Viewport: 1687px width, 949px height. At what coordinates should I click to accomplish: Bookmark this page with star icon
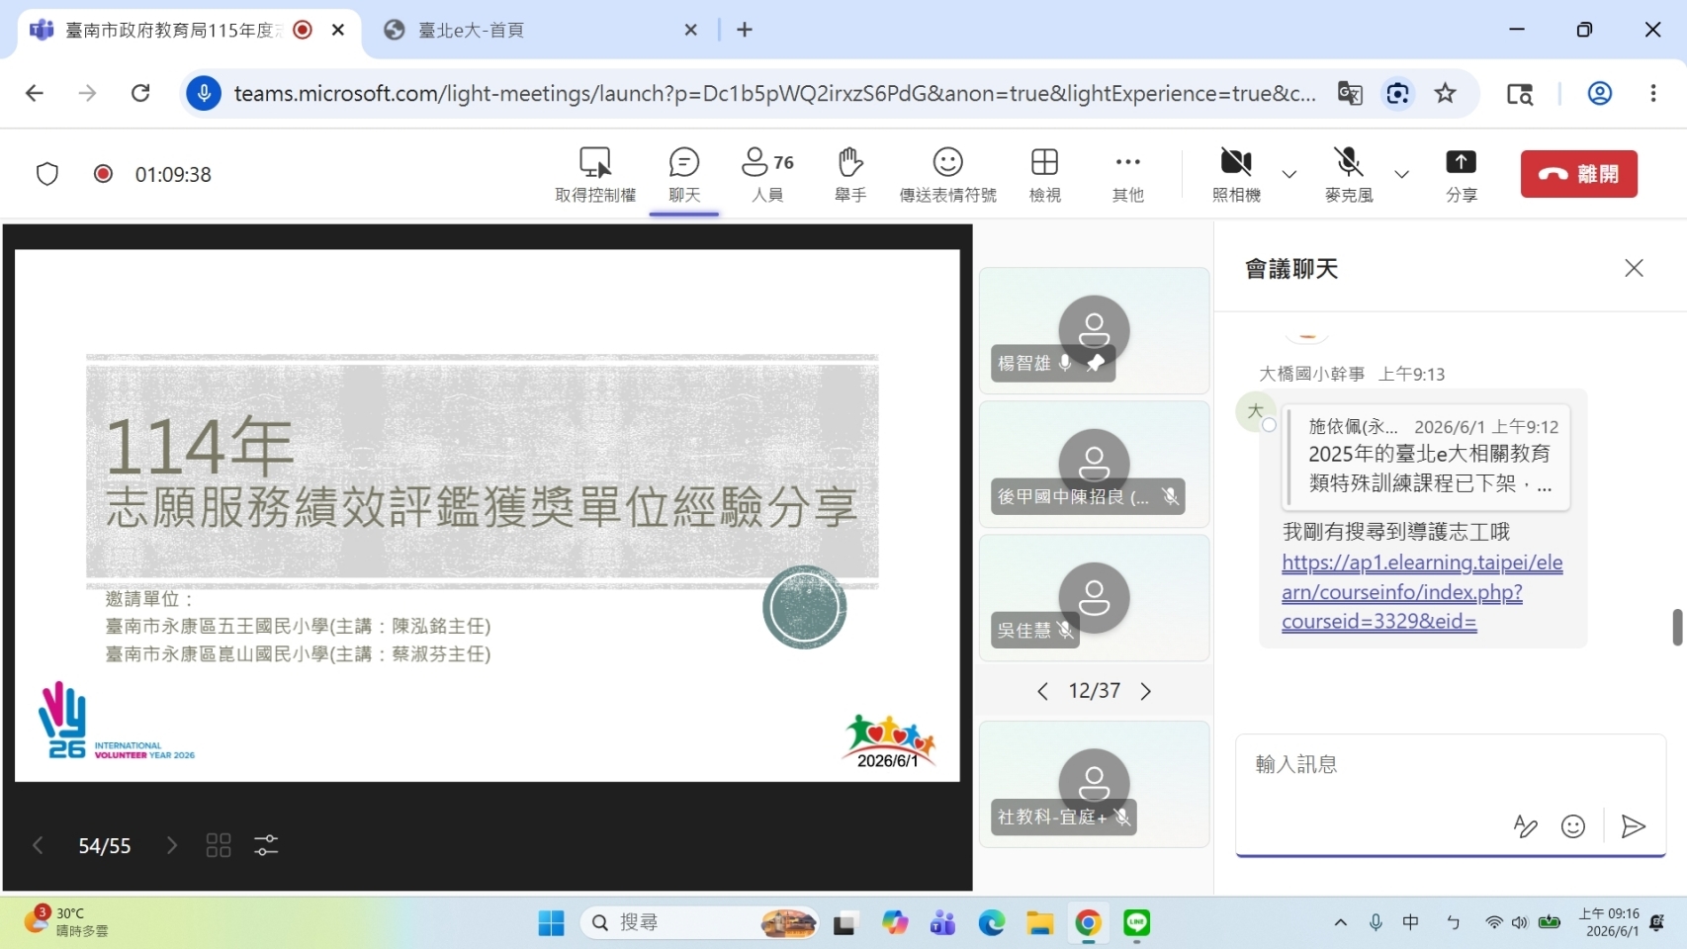click(1445, 93)
